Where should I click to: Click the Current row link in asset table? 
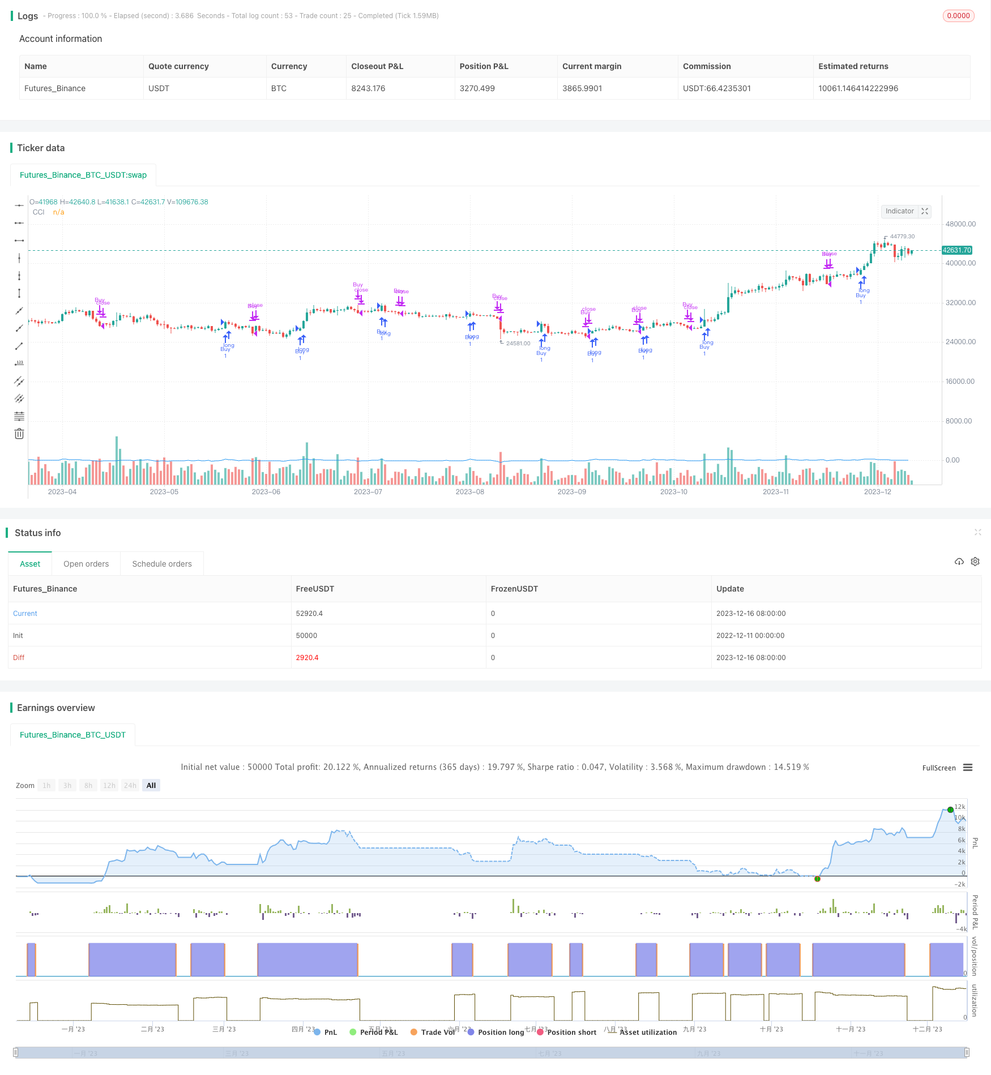25,613
